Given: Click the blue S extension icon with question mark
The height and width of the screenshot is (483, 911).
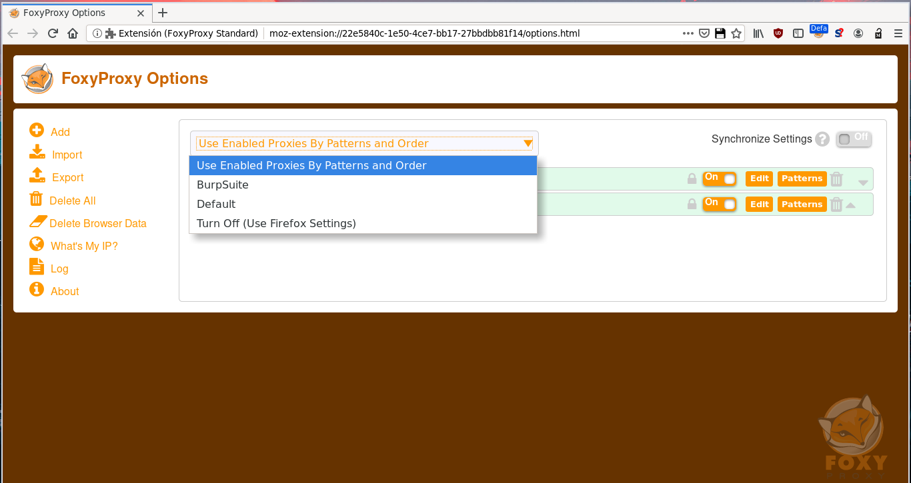Looking at the screenshot, I should tap(839, 33).
